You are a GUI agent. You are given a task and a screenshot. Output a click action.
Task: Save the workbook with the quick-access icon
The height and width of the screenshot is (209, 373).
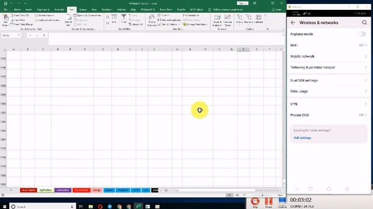click(5, 3)
